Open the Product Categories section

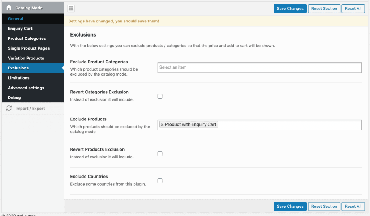tap(33, 38)
